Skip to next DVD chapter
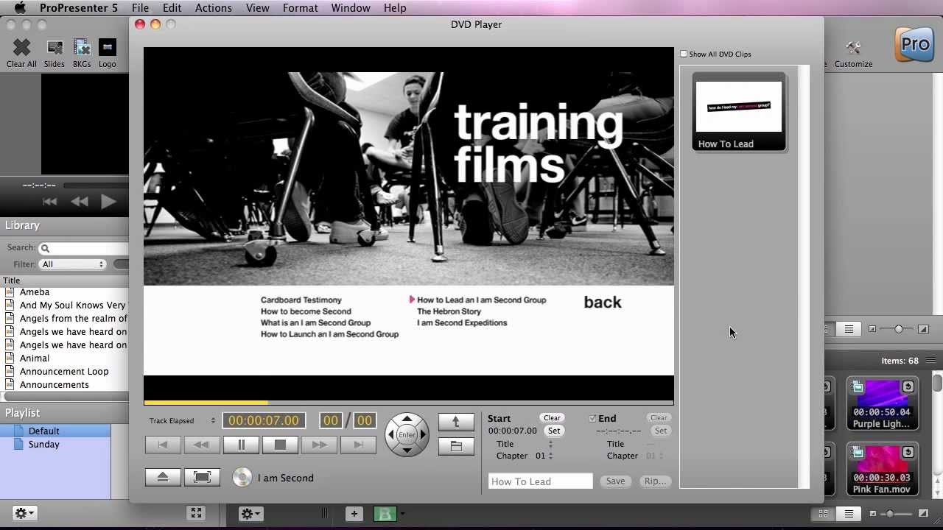Screen dimensions: 943x530 pyautogui.click(x=358, y=445)
